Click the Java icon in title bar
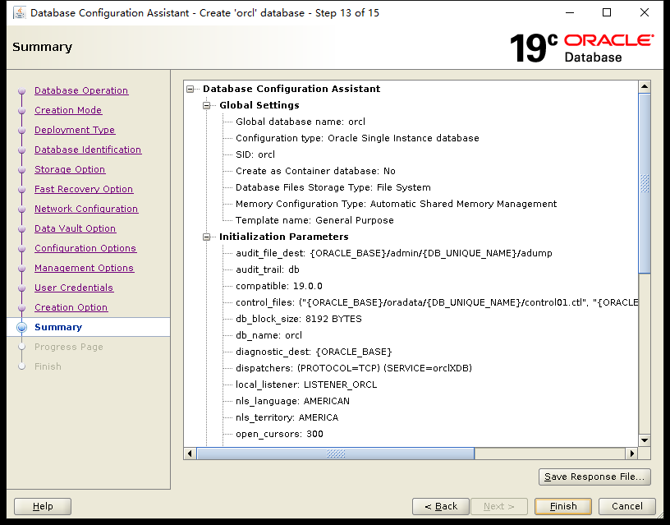The width and height of the screenshot is (670, 525). tap(20, 13)
